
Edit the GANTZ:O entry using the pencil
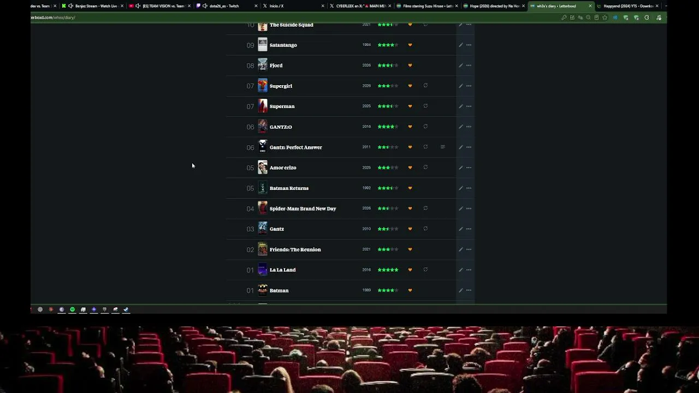[x=460, y=127]
